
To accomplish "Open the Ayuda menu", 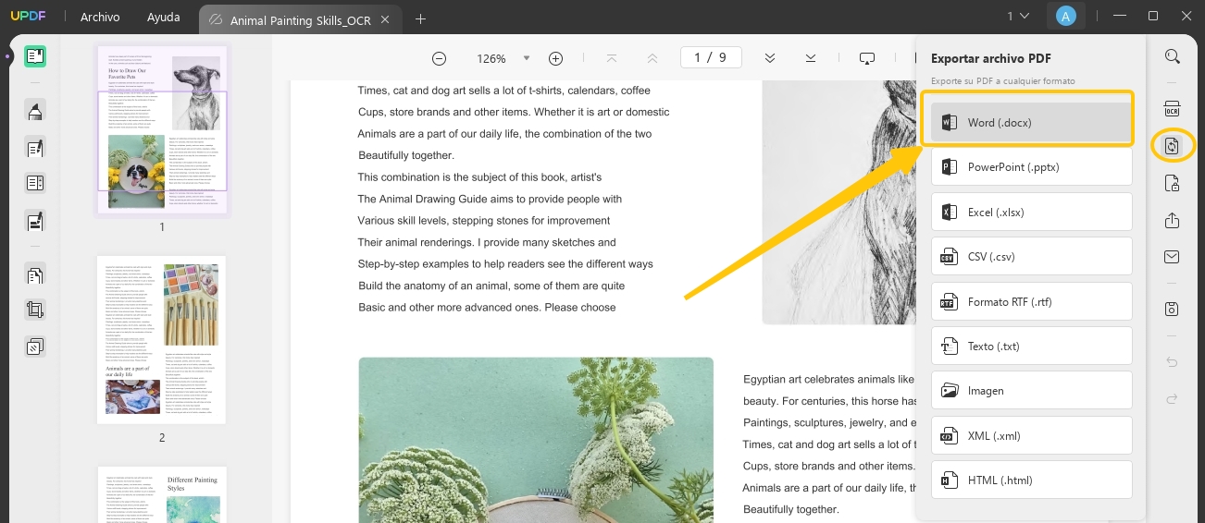I will point(164,18).
